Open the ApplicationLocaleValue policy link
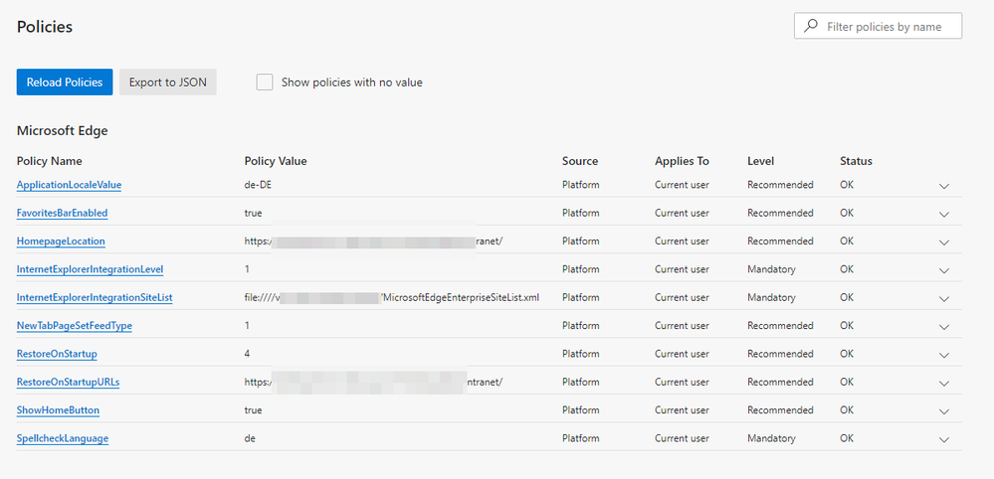The height and width of the screenshot is (479, 994). pyautogui.click(x=69, y=185)
